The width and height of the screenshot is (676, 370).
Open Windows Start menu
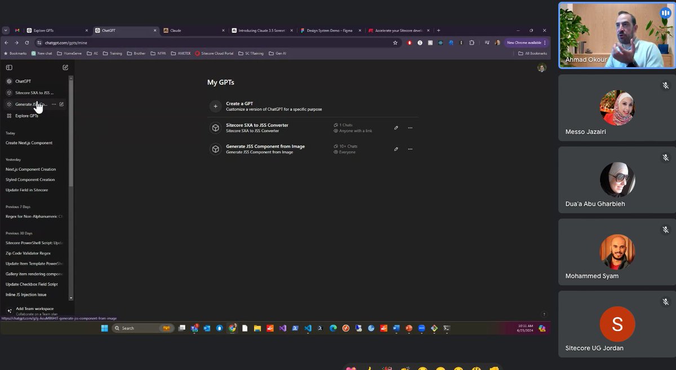tap(104, 328)
